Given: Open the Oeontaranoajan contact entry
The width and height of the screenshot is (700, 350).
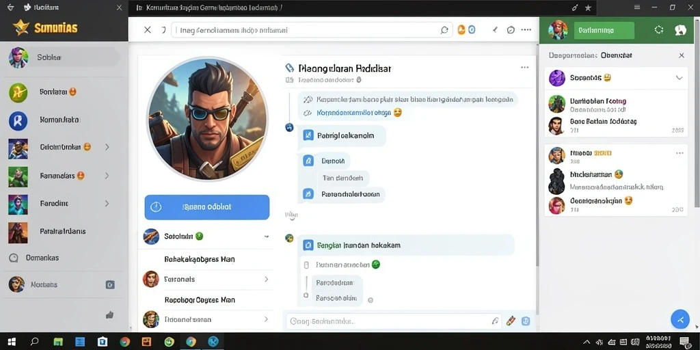Looking at the screenshot, I should click(616, 204).
